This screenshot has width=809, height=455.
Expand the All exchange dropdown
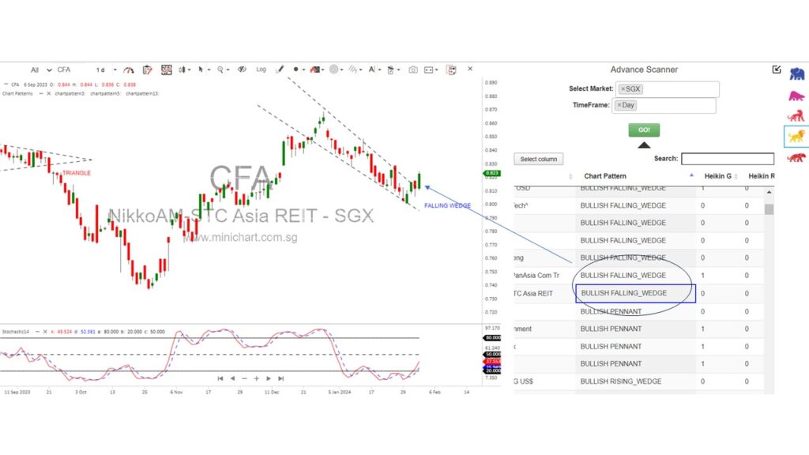pyautogui.click(x=40, y=70)
